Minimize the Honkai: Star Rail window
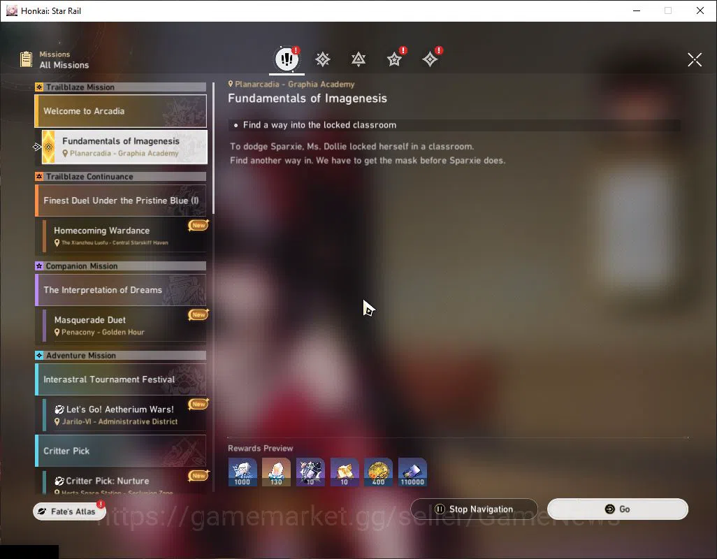 pos(637,10)
